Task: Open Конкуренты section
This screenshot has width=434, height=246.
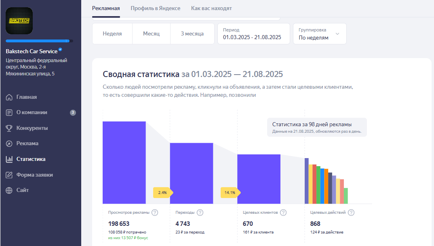Action: point(32,128)
